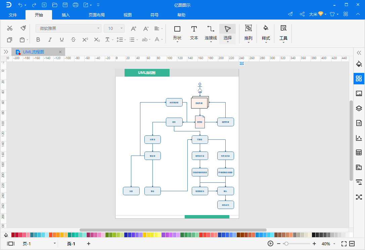Open the Layers panel in right sidebar
The image size is (365, 250).
tap(359, 108)
